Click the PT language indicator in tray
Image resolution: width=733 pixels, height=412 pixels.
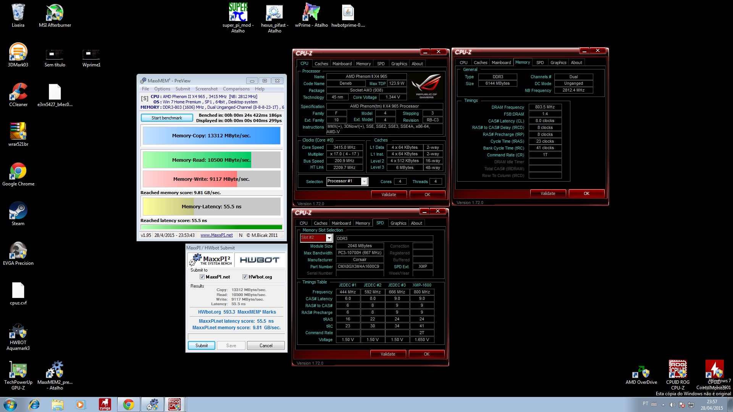click(x=645, y=404)
